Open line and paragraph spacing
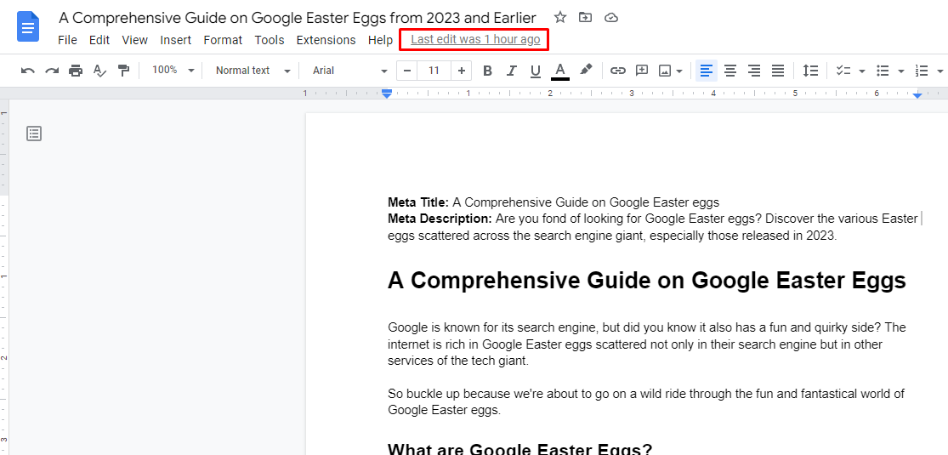948x455 pixels. [x=810, y=71]
